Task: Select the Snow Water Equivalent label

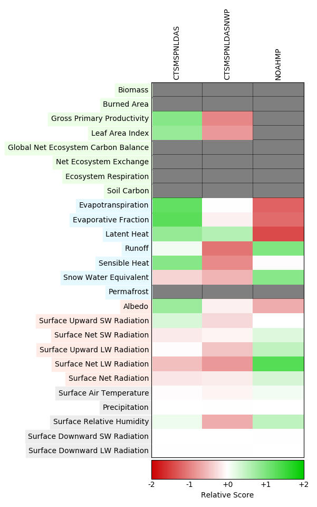Action: pos(105,278)
